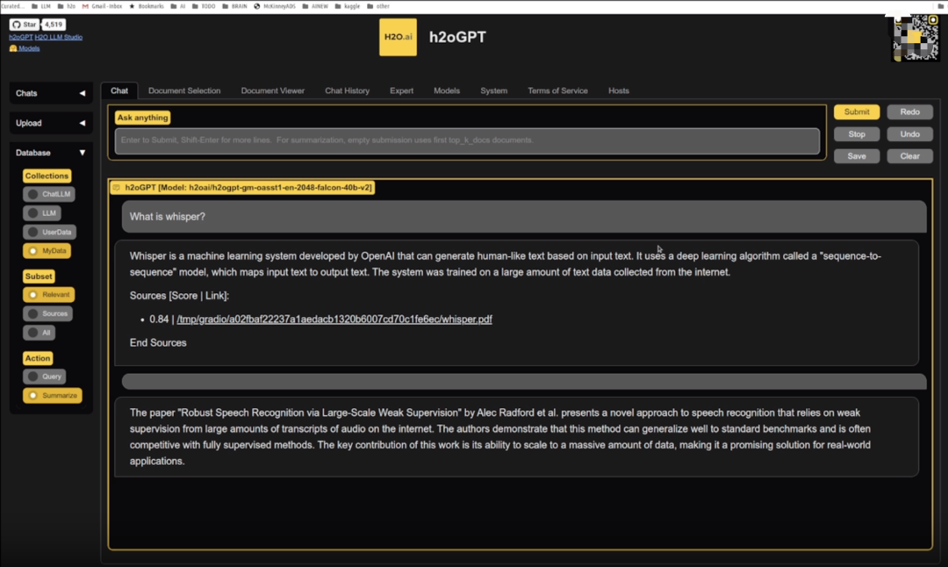
Task: Click the H2O.ai logo
Action: coord(398,37)
